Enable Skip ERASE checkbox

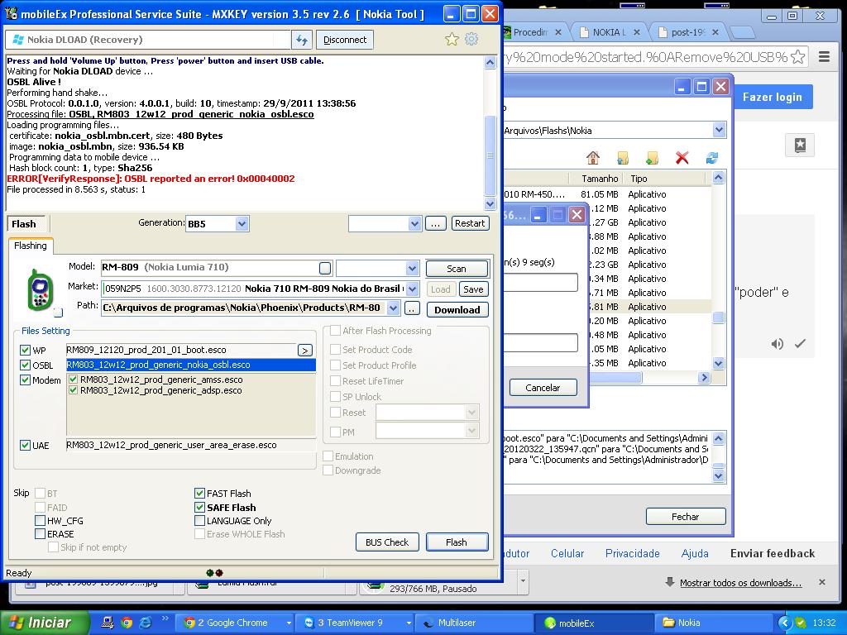point(40,533)
